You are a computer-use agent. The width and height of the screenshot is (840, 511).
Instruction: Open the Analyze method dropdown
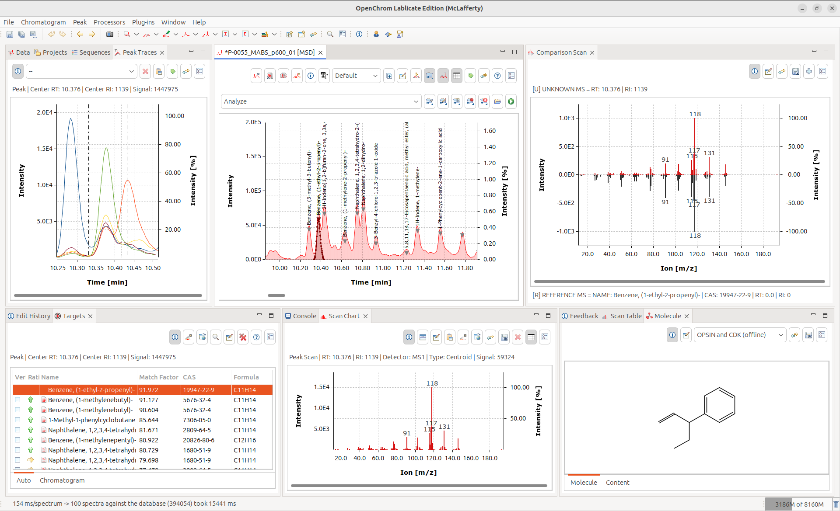[x=415, y=101]
